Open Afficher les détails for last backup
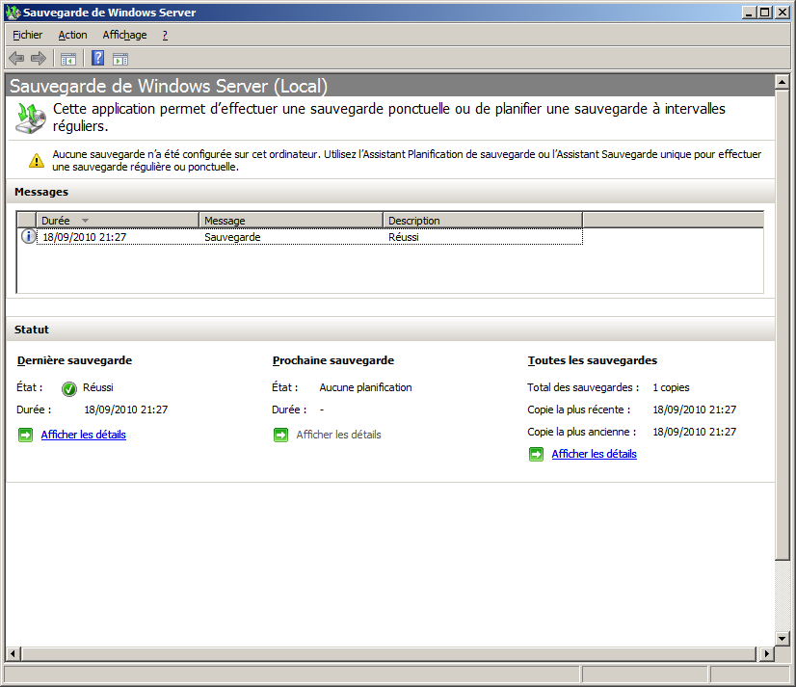 coord(83,436)
